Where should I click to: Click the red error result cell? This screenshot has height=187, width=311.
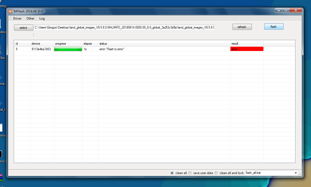(x=247, y=49)
